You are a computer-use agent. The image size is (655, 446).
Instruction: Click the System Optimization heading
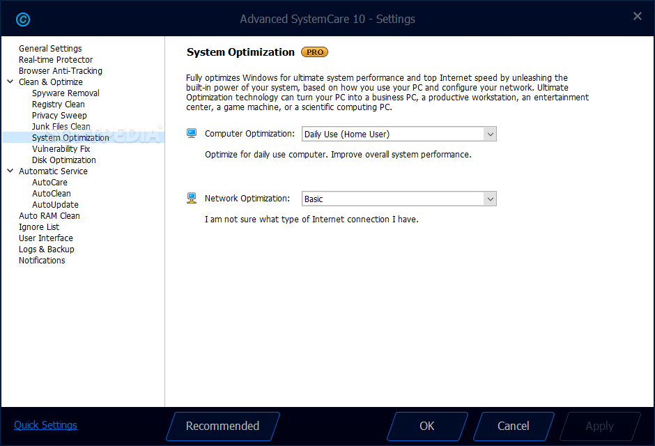tap(240, 52)
